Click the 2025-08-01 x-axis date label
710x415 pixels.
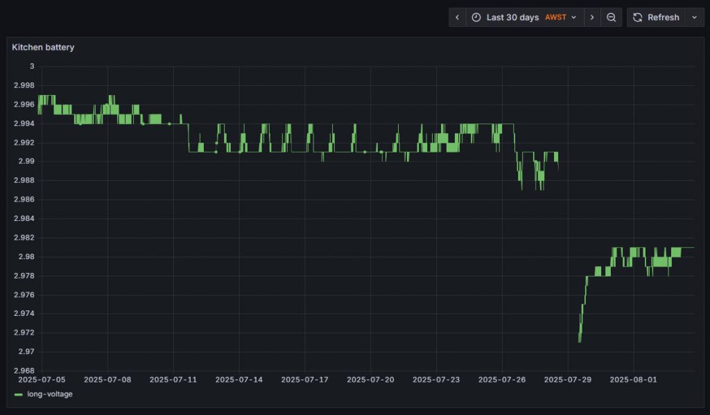(634, 380)
